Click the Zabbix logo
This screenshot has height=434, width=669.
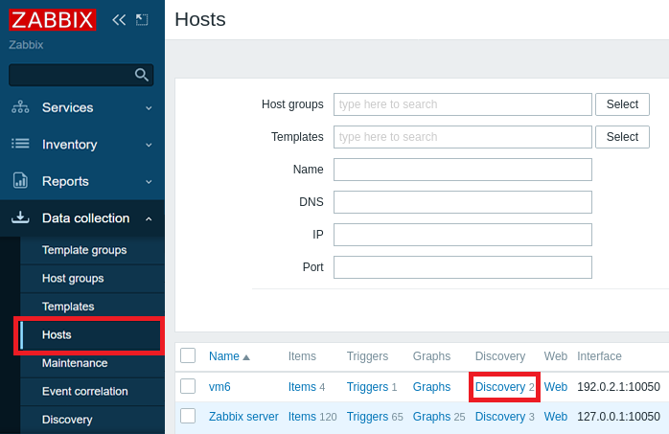point(53,20)
